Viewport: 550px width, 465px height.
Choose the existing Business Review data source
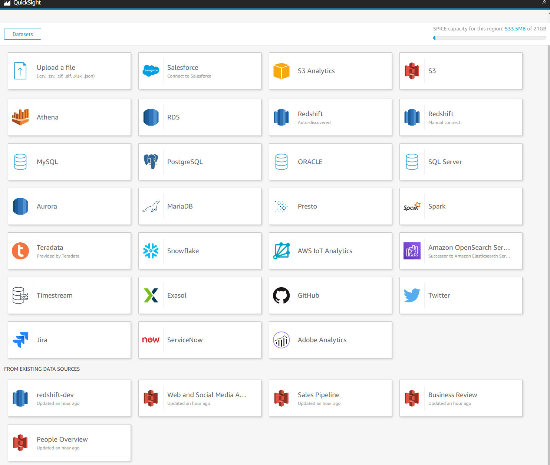click(461, 398)
